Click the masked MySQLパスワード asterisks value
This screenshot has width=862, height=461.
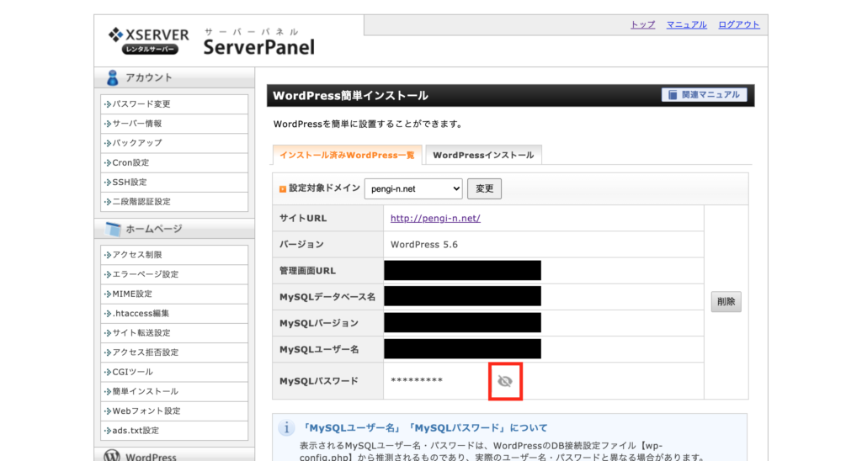417,380
